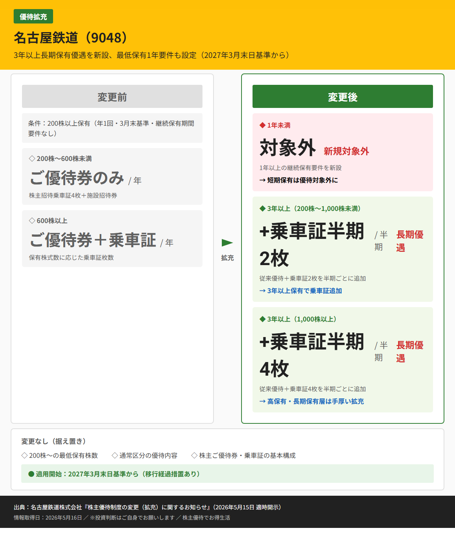Click 保有株式数に応じた乗車証枚数 text

click(x=71, y=258)
